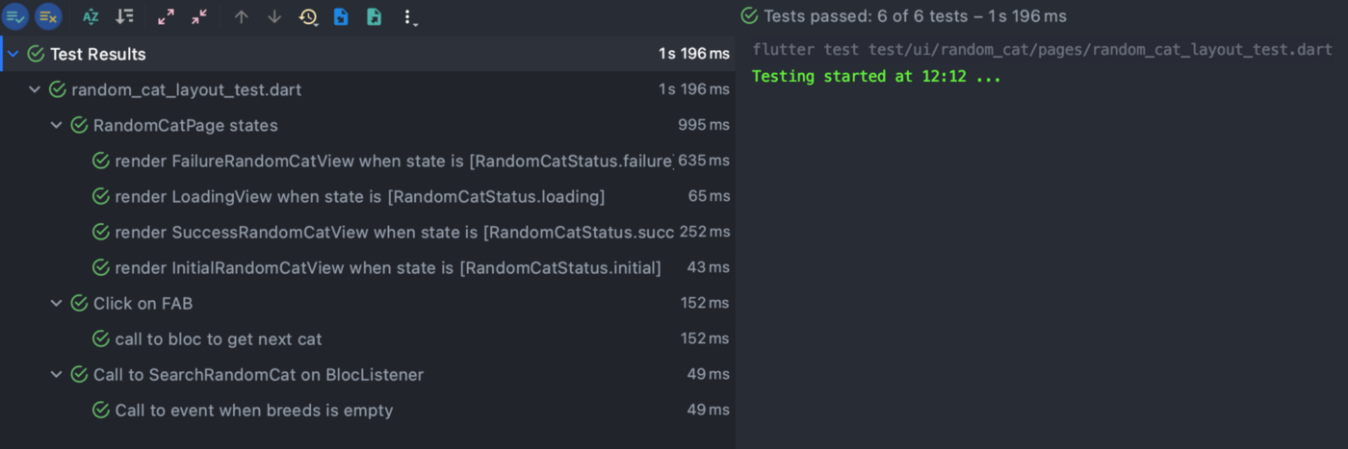Select the call to bloc test
1348x449 pixels.
coord(218,338)
